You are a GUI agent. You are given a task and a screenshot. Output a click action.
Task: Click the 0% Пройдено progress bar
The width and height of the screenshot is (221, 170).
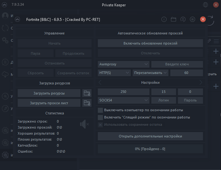150,149
